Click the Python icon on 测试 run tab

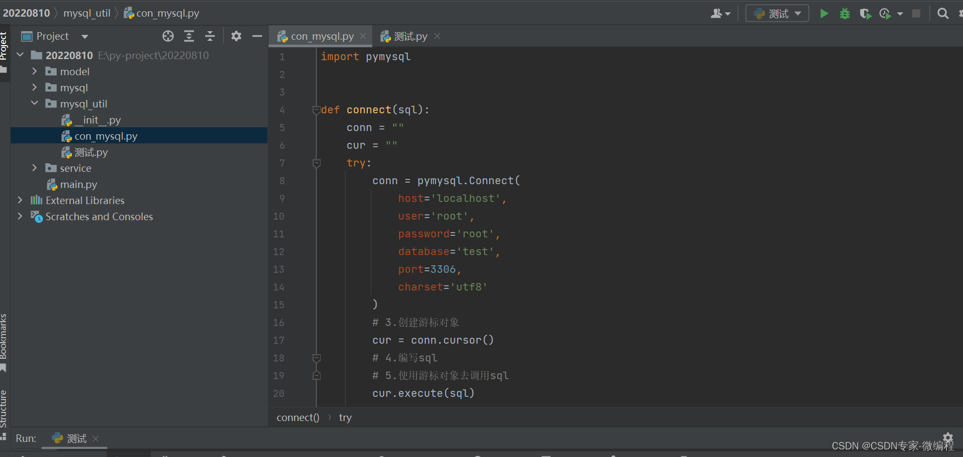57,438
